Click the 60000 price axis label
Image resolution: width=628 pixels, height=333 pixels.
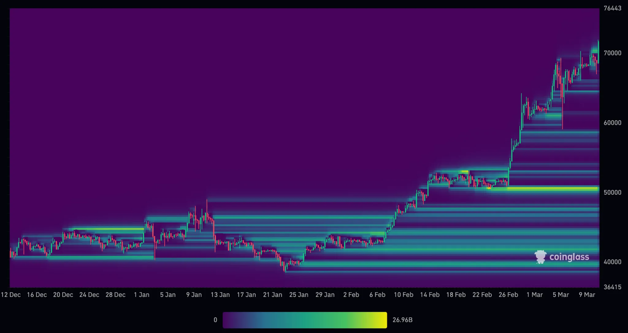(612, 123)
